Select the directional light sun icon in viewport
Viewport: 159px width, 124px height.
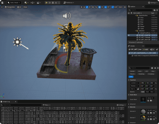click(17, 42)
